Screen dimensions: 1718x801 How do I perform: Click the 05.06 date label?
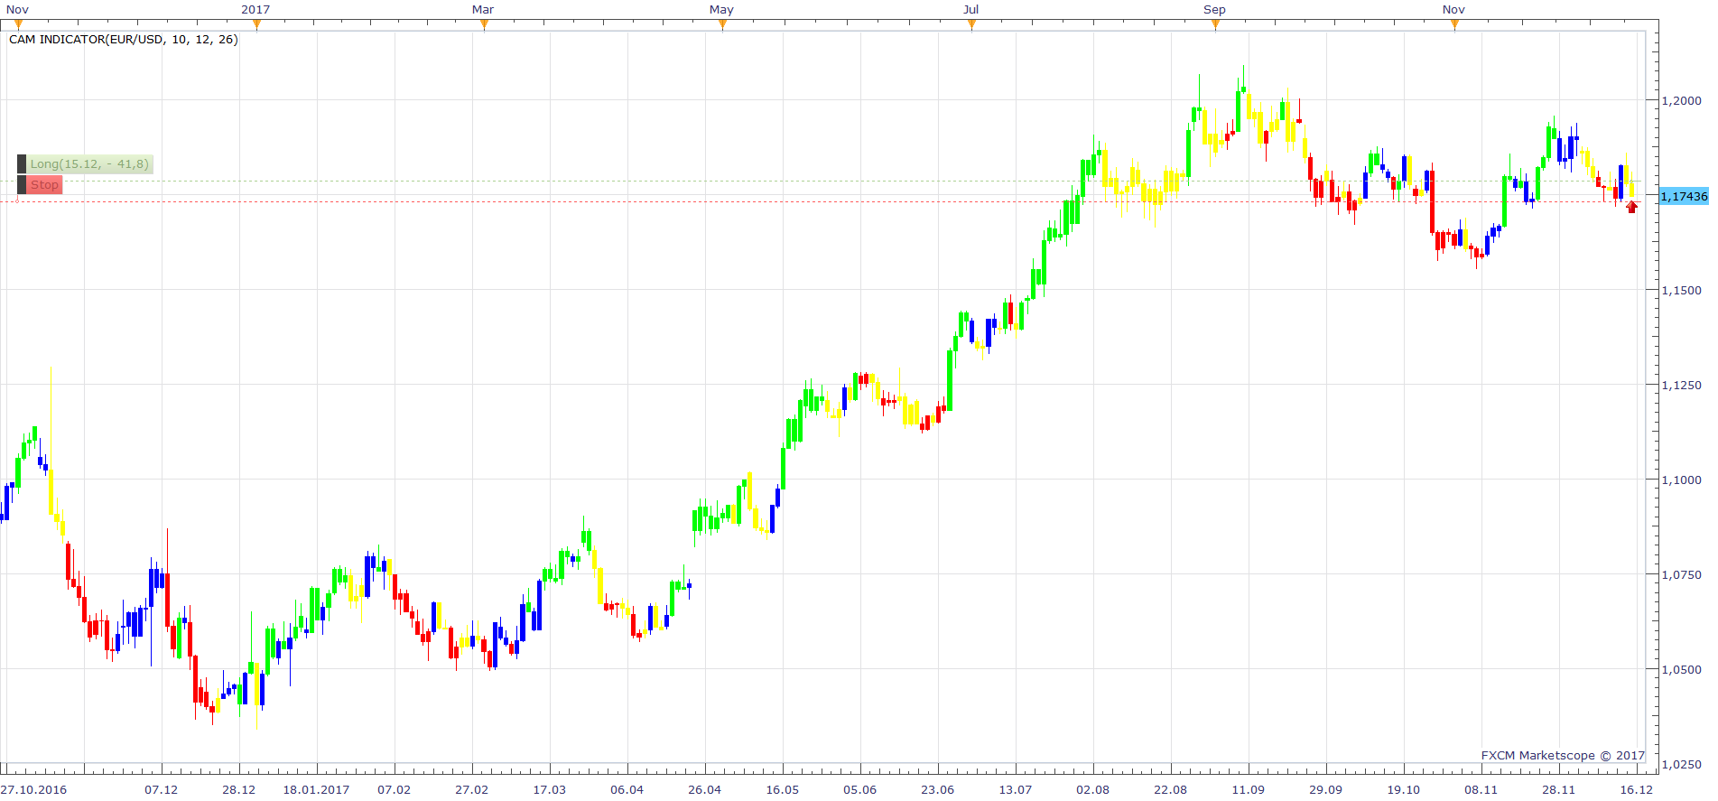click(x=860, y=789)
